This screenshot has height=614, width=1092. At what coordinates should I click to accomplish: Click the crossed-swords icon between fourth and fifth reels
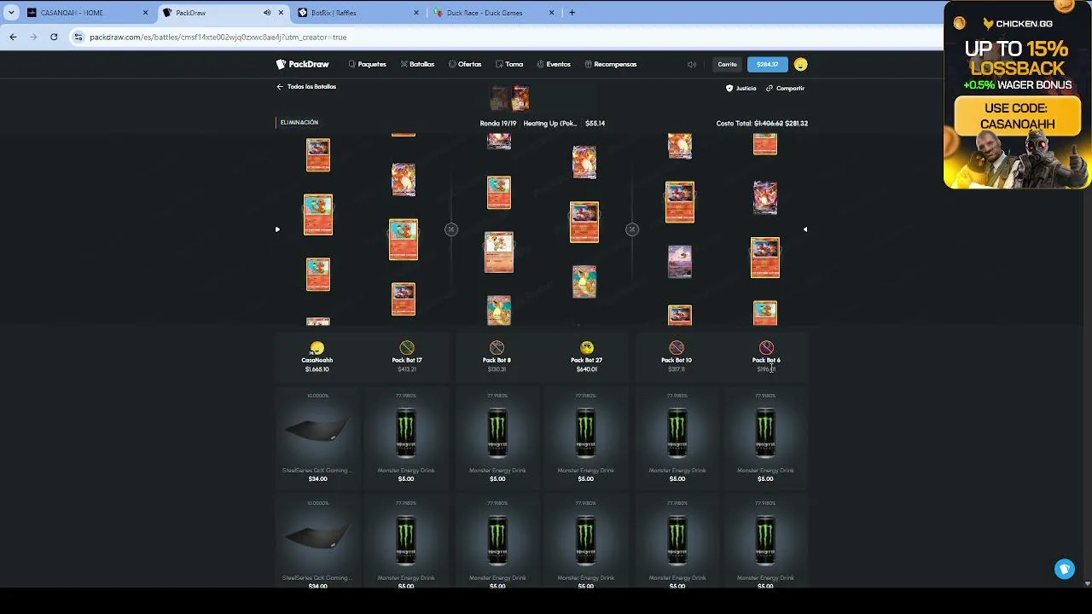click(632, 229)
